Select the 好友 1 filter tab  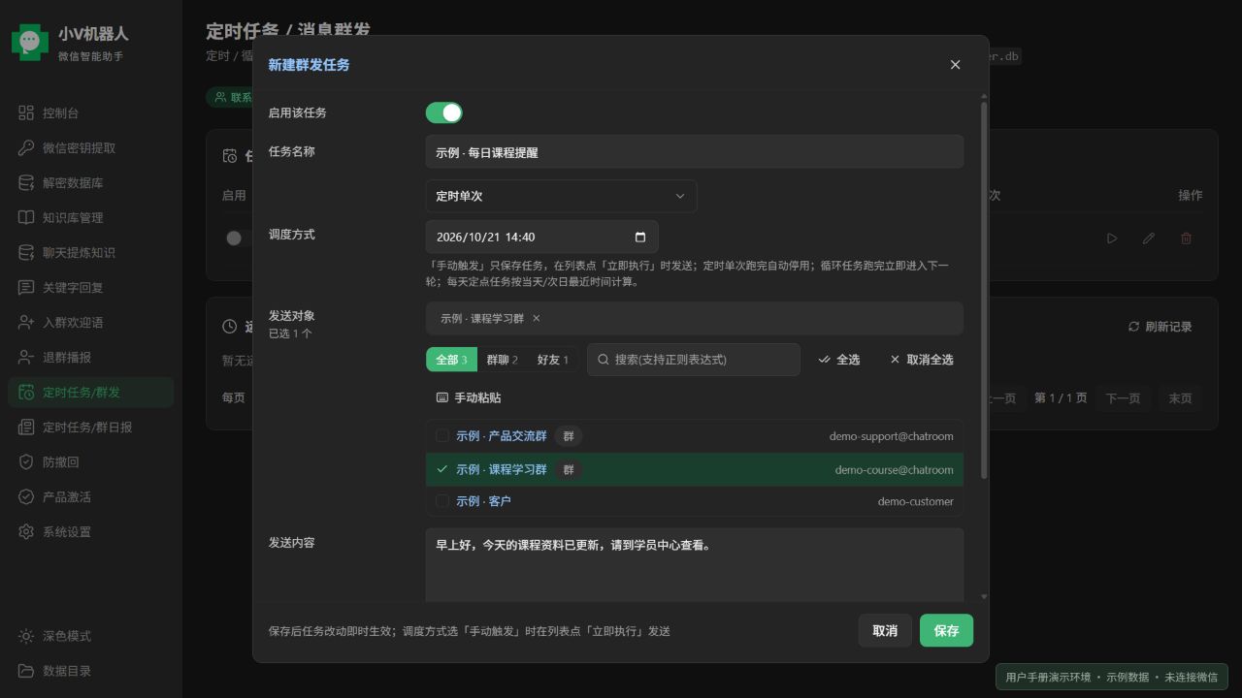point(553,360)
